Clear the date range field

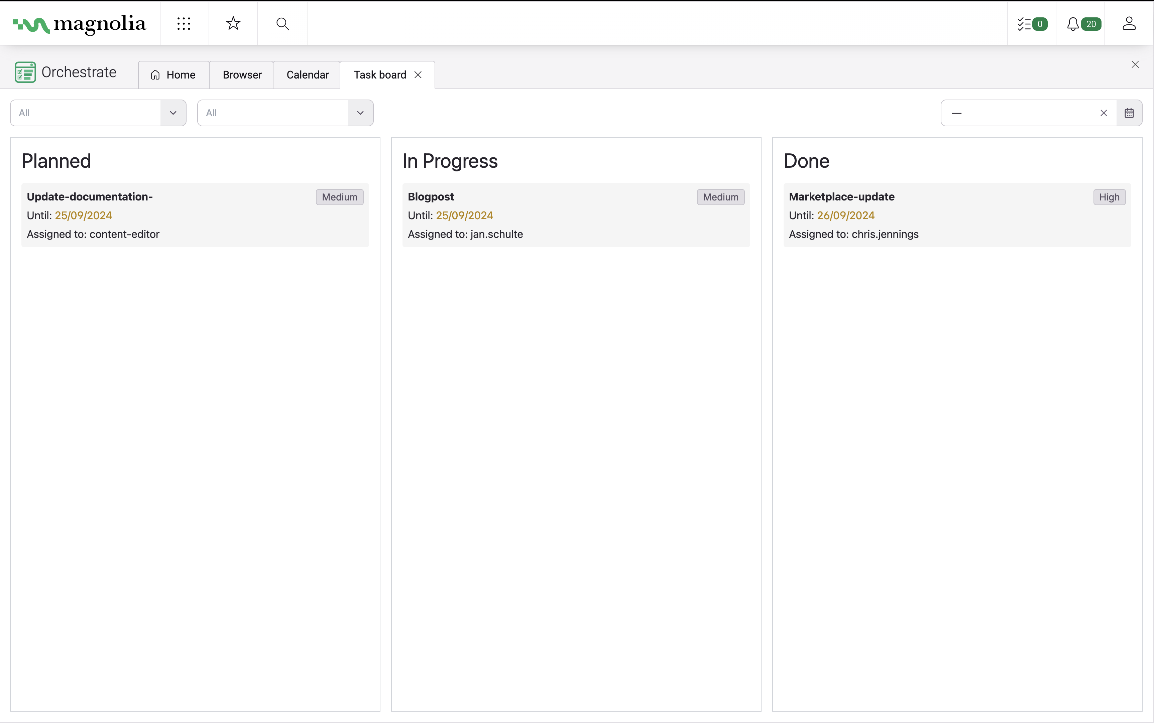pos(1103,113)
